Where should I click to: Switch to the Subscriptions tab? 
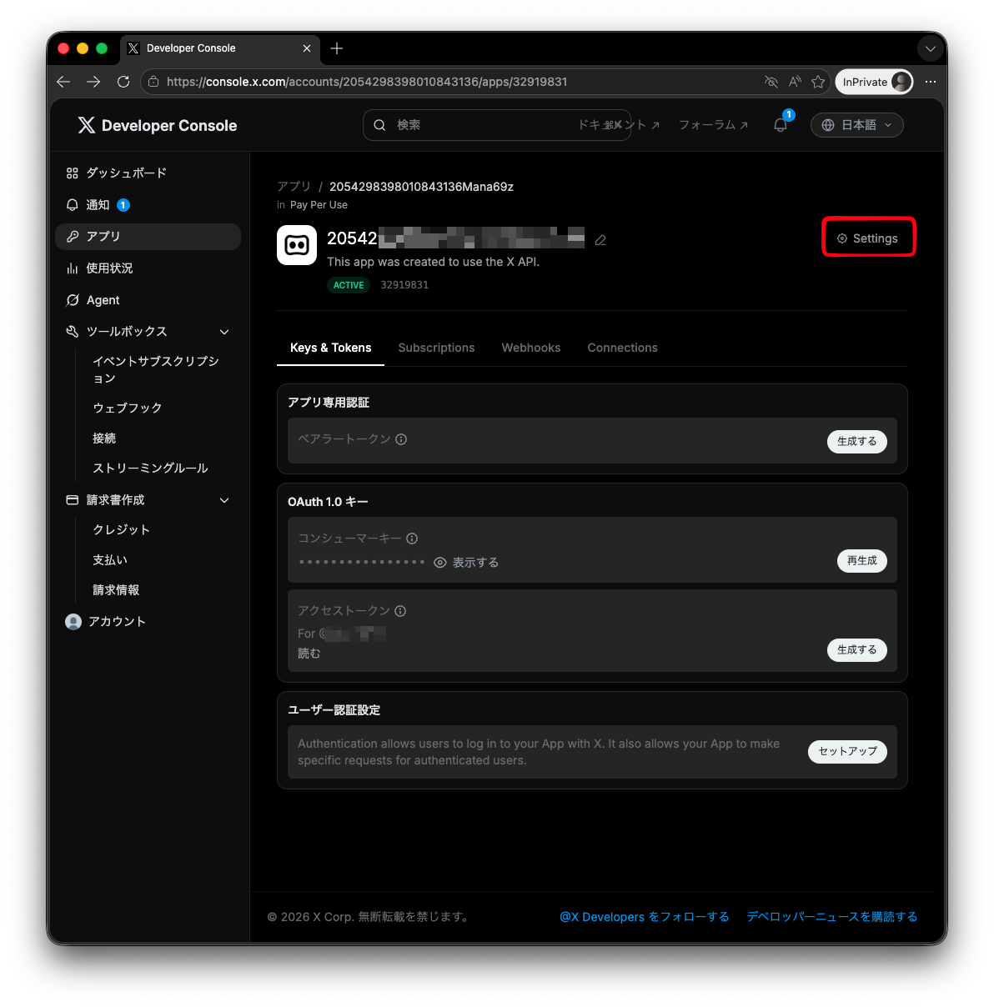[436, 348]
